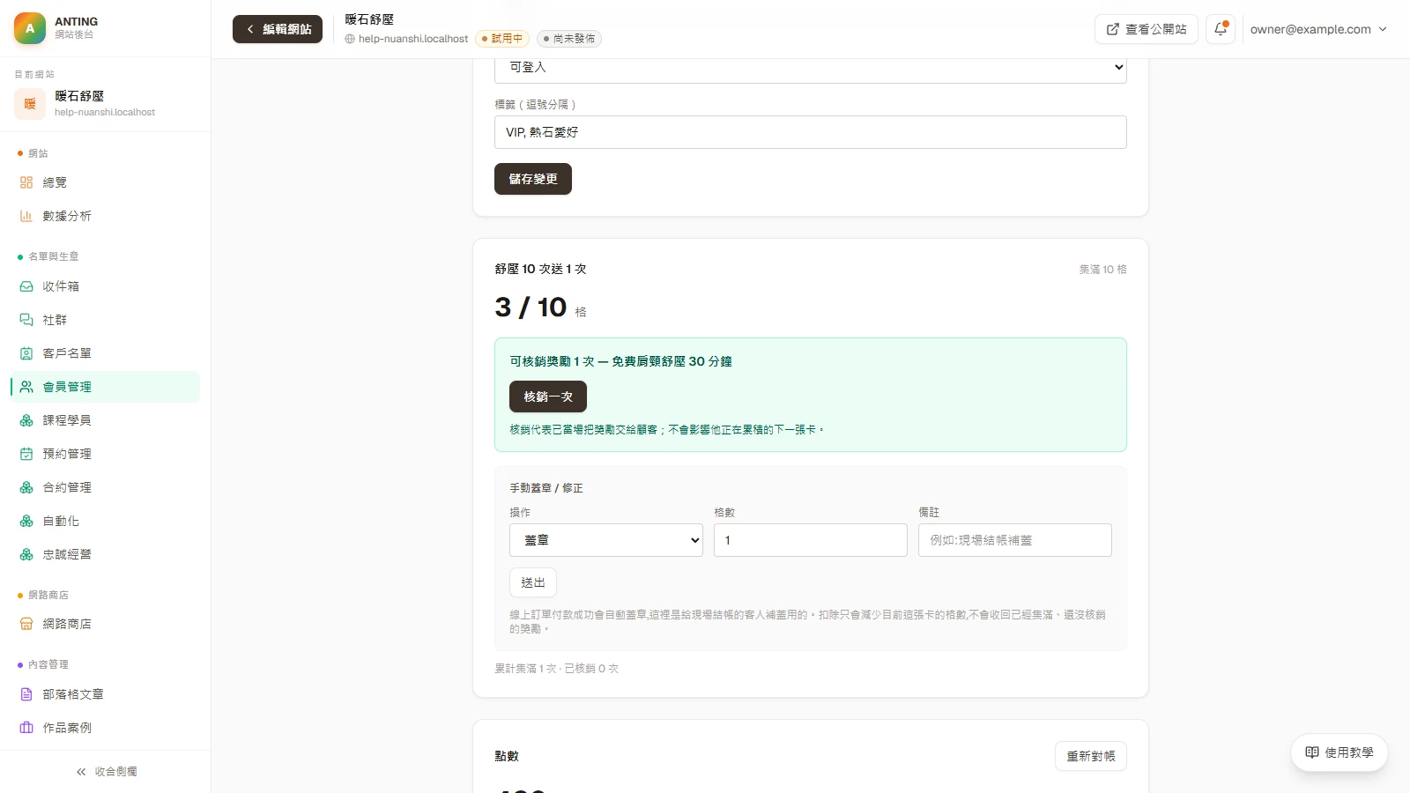Click the 自動化 sidebar icon

(x=26, y=521)
